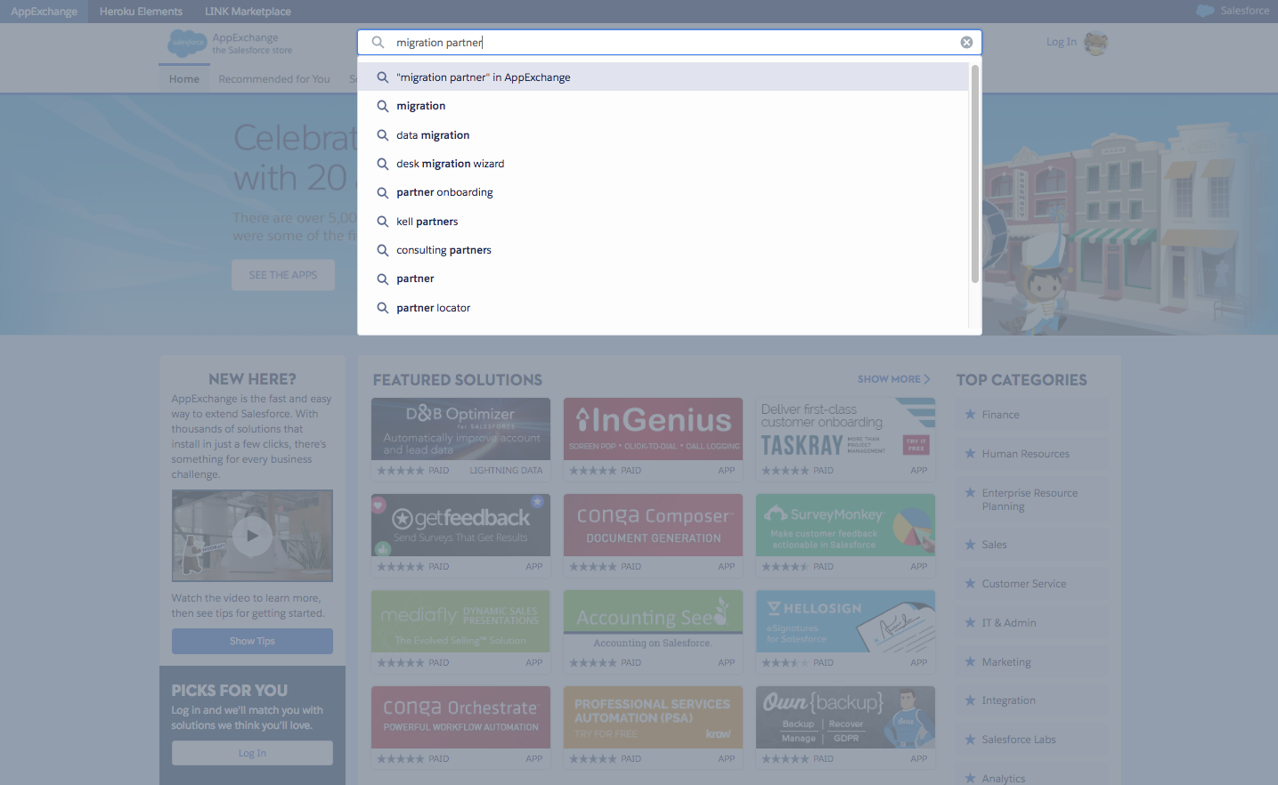Open the Human Resources category
Image resolution: width=1278 pixels, height=785 pixels.
tap(1026, 454)
